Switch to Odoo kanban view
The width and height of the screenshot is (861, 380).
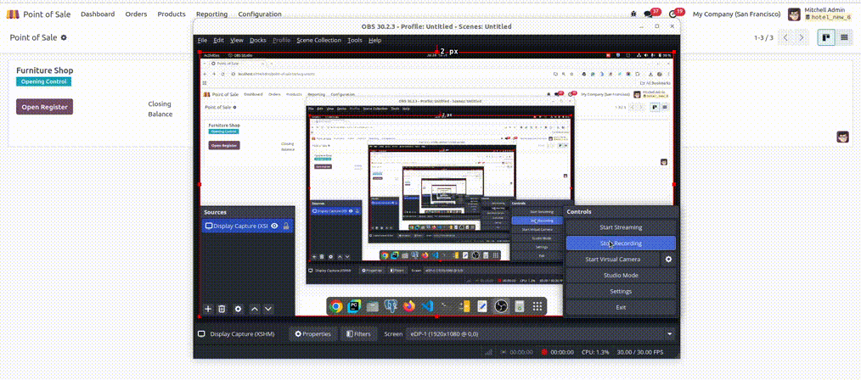pos(825,38)
